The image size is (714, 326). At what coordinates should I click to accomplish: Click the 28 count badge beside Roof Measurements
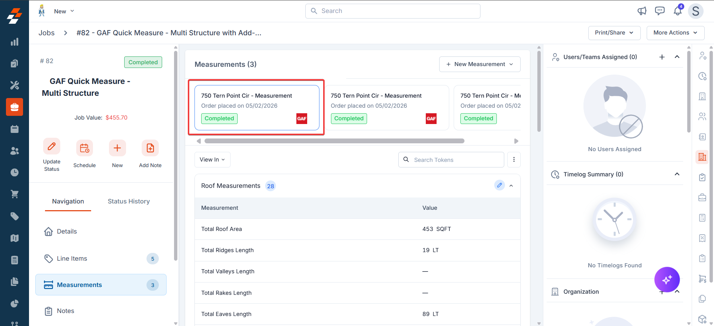pos(270,186)
